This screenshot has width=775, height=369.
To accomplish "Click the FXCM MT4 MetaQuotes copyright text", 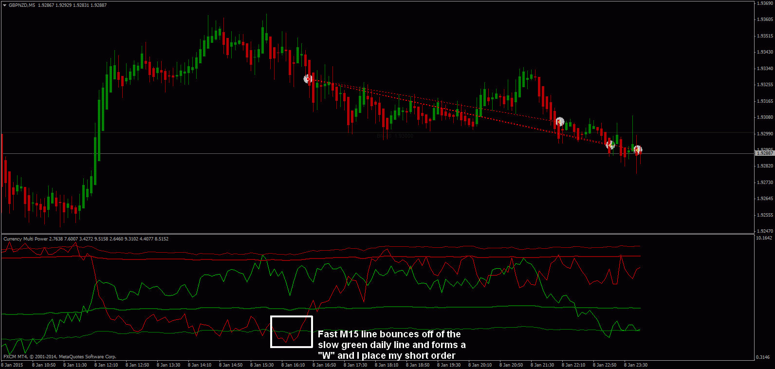I will tap(60, 357).
